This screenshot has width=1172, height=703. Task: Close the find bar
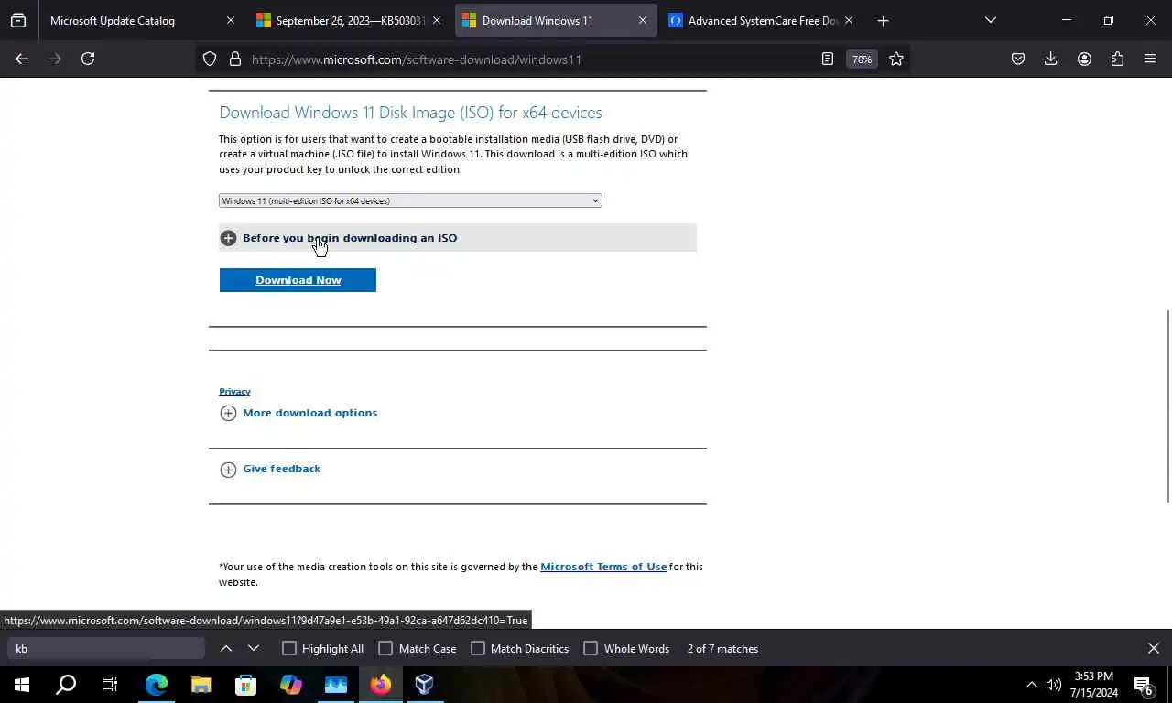[x=1154, y=648]
